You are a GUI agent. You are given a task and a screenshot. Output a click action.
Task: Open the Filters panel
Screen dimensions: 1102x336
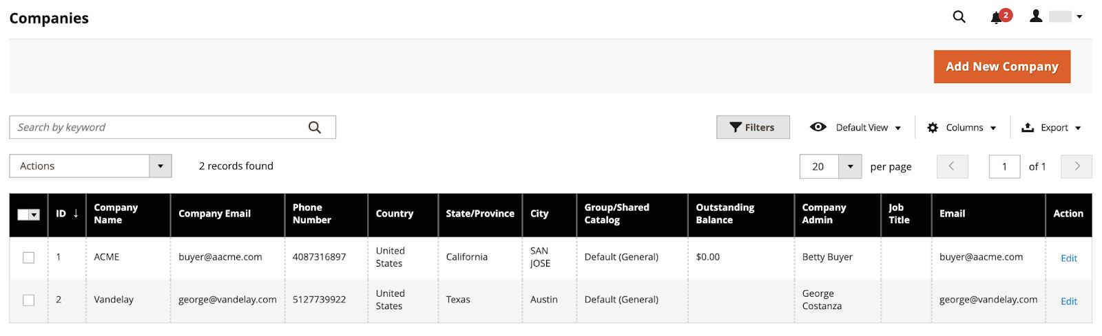[x=753, y=127]
